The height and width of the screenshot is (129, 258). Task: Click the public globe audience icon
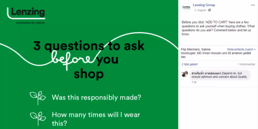(x=209, y=10)
